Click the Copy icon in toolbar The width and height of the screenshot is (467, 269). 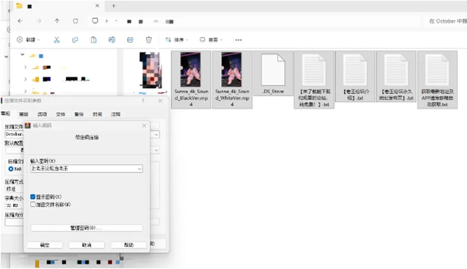75,39
